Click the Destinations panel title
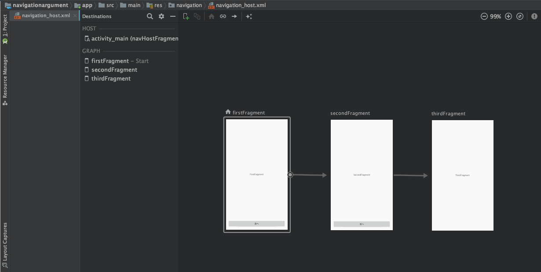Viewport: 541px width, 272px height. tap(97, 16)
